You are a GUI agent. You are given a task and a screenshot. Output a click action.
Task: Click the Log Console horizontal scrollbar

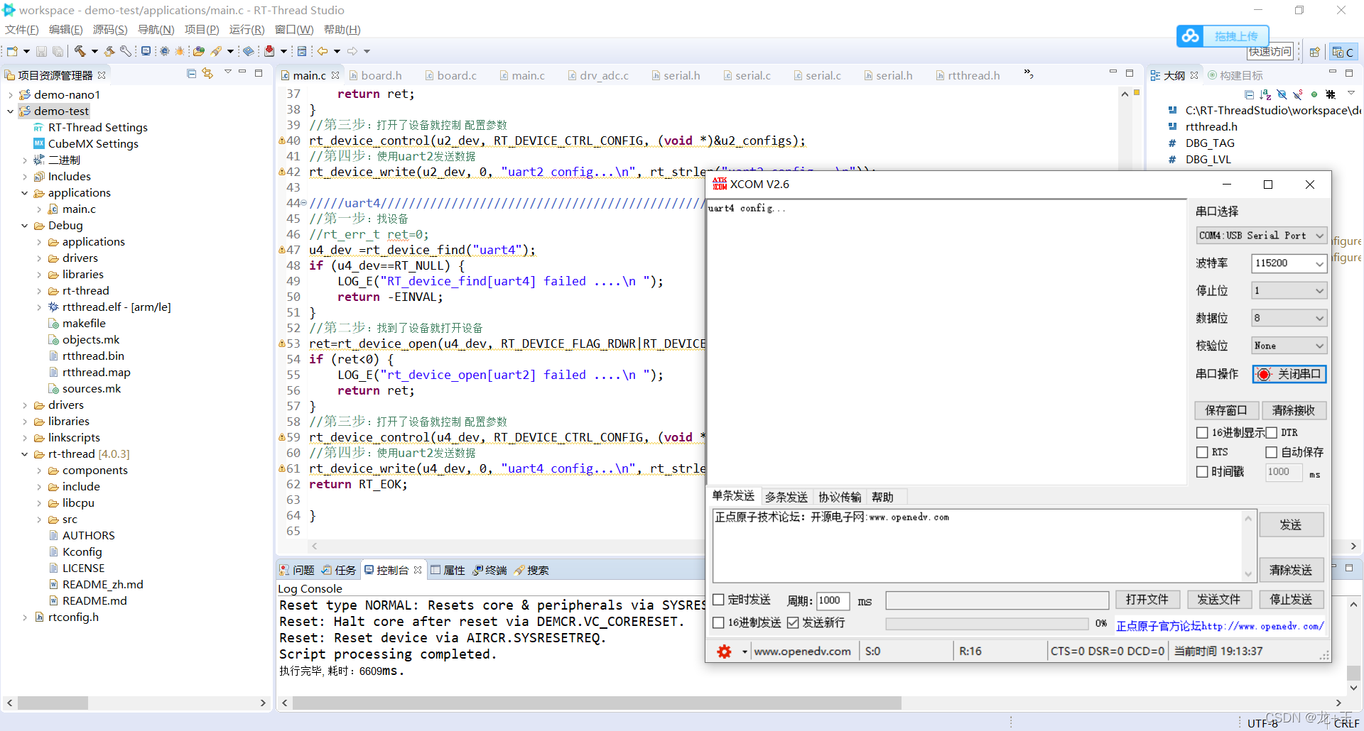click(x=597, y=703)
